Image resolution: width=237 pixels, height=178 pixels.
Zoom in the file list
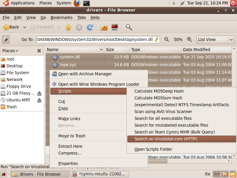[x=189, y=39]
